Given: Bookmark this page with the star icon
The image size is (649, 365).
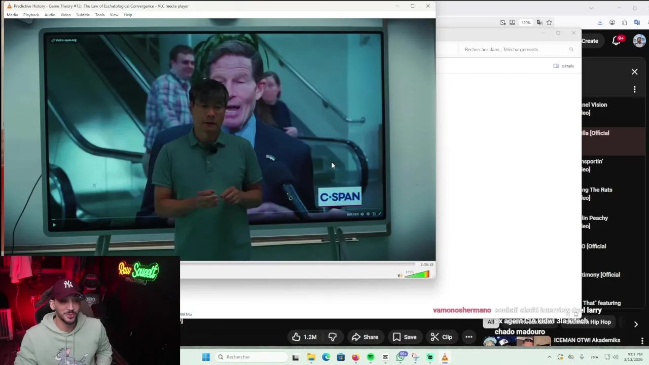Looking at the screenshot, I should click(549, 22).
